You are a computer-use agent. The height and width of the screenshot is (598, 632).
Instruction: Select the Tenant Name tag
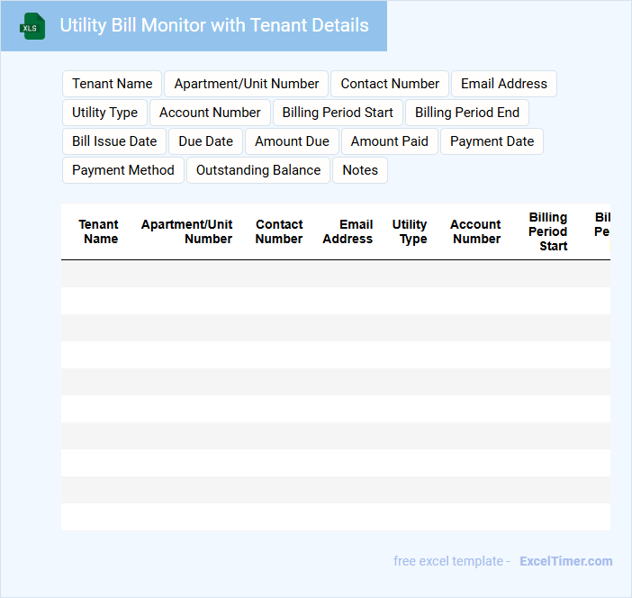tap(113, 84)
